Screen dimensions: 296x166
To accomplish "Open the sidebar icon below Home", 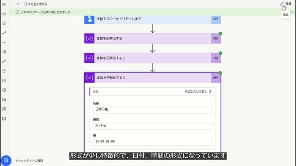I will tap(4, 24).
